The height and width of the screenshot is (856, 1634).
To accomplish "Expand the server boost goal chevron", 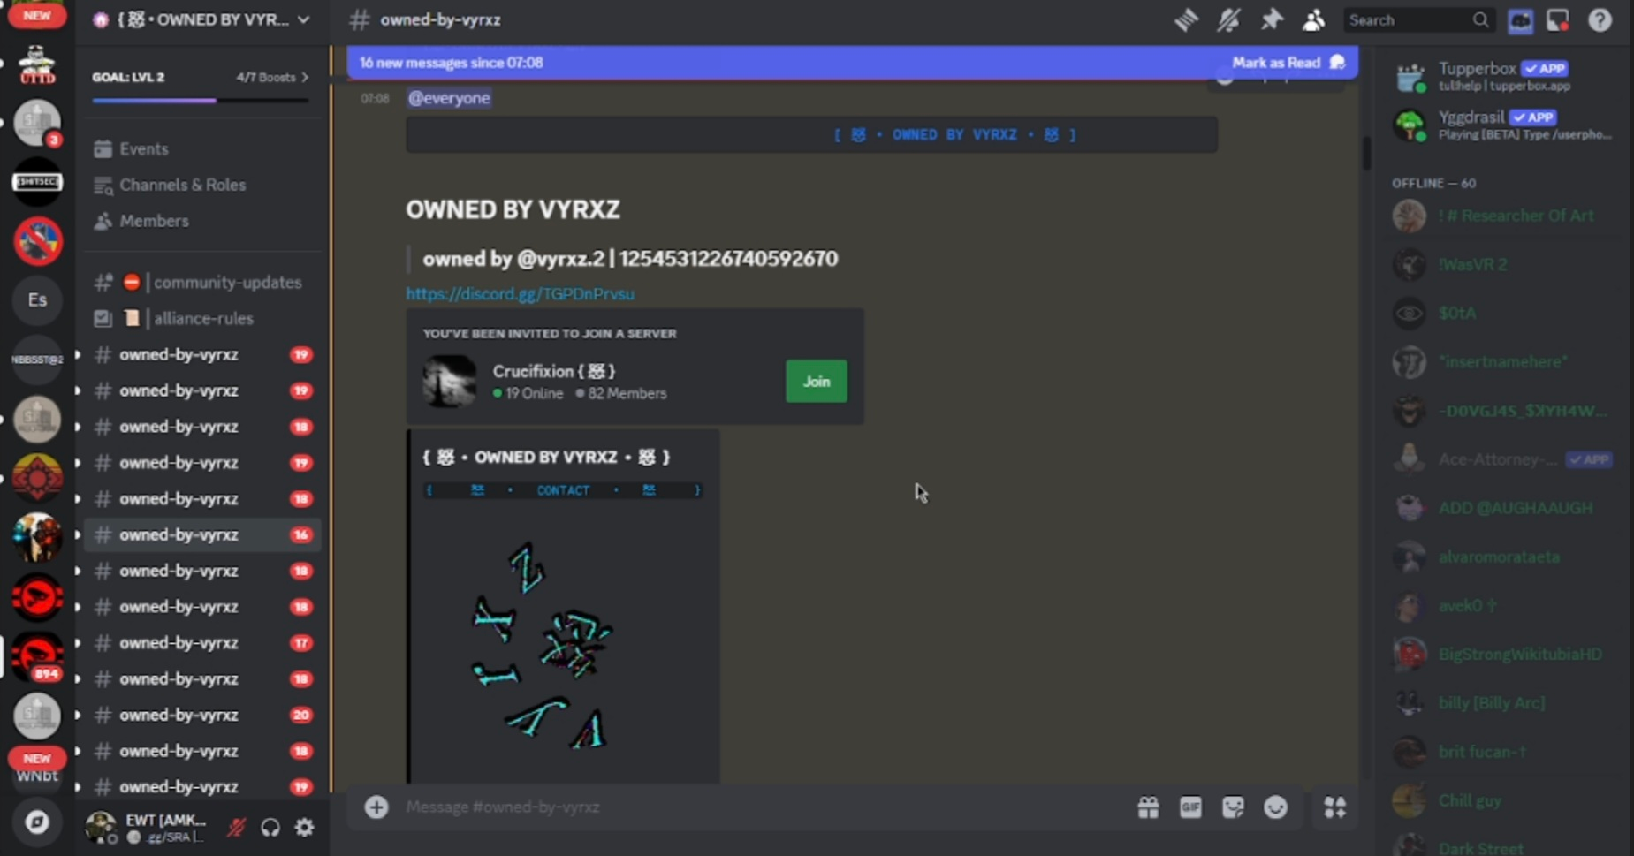I will (x=305, y=78).
